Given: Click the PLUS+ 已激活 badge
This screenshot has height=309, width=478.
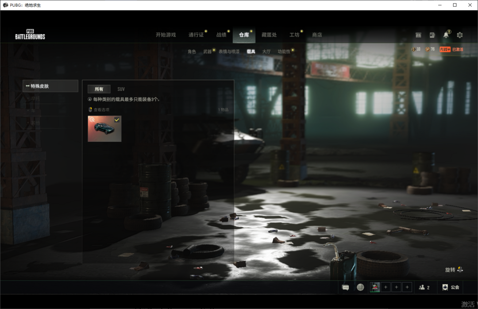Looking at the screenshot, I should coord(451,49).
